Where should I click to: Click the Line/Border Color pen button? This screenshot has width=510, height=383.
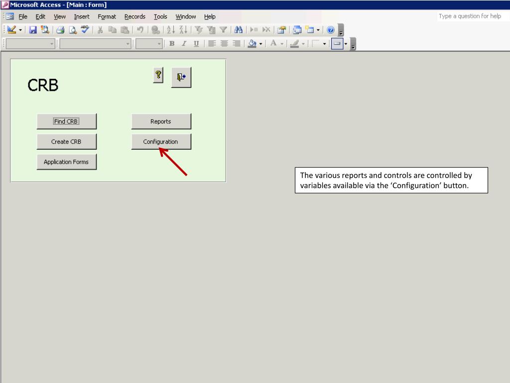(294, 44)
